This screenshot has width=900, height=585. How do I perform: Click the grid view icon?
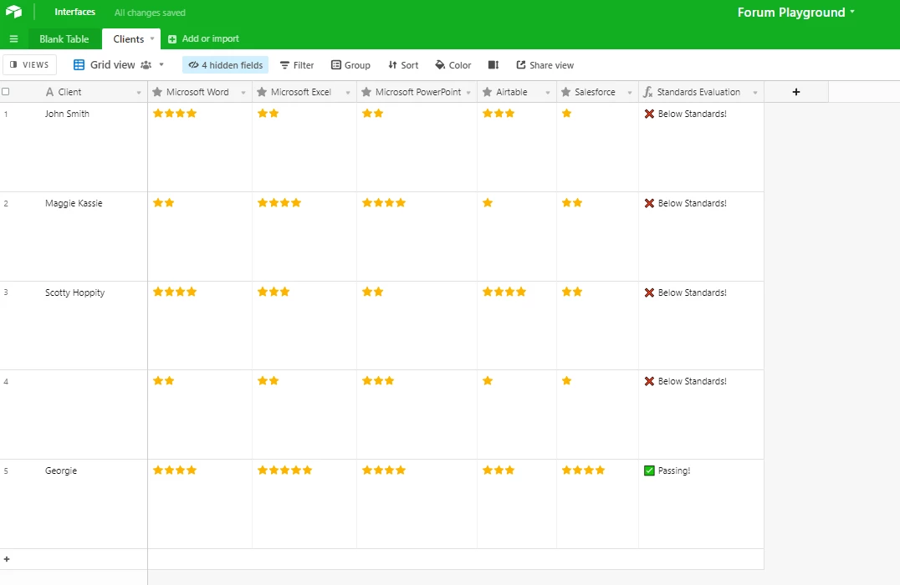(79, 65)
